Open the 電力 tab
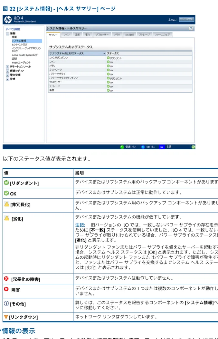Viewport: 218px width, 339px height. coord(88,35)
